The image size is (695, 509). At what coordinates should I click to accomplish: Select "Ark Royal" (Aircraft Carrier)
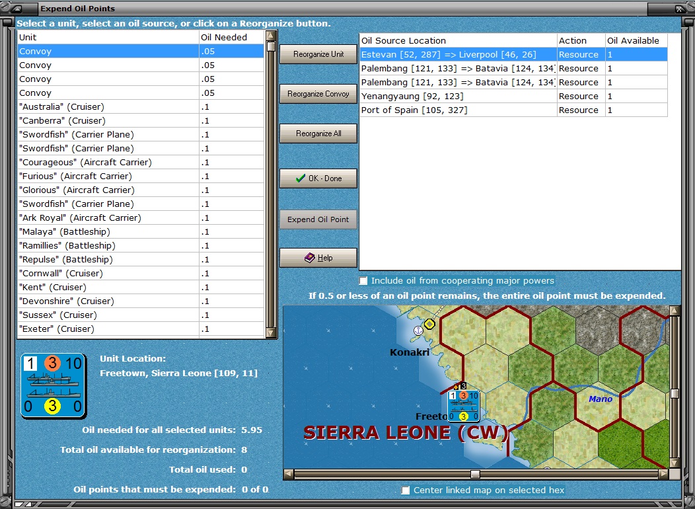141,217
